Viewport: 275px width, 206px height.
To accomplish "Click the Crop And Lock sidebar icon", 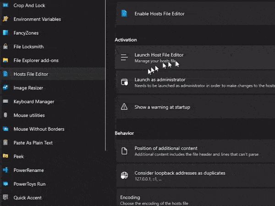I will [x=5, y=5].
